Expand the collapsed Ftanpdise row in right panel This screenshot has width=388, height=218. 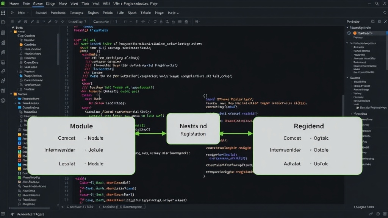[351, 114]
